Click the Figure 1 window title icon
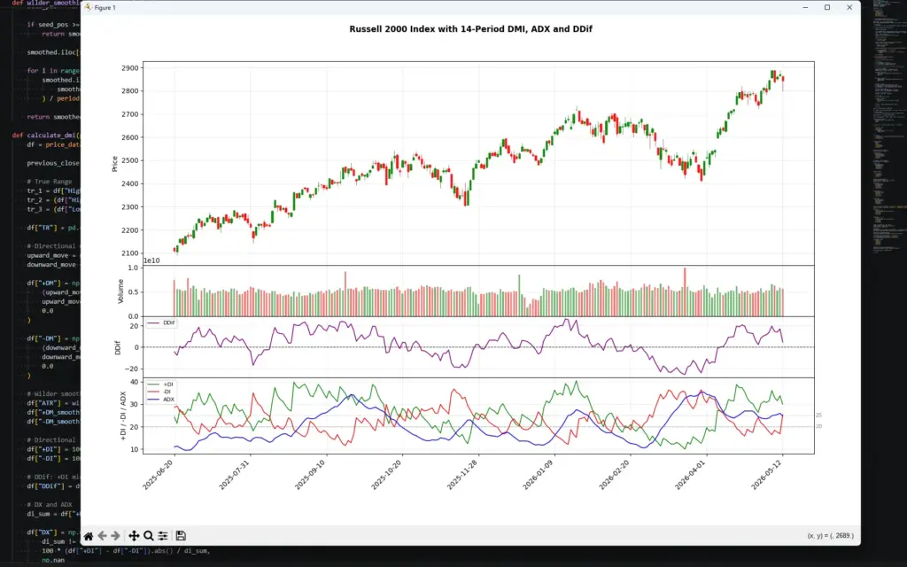This screenshot has height=567, width=907. (88, 7)
